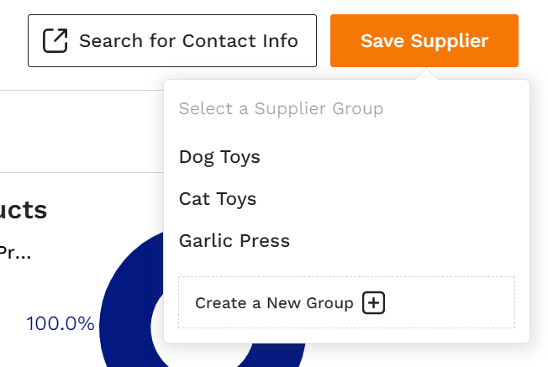548x367 pixels.
Task: Select the Dog Toys supplier group
Action: coord(219,157)
